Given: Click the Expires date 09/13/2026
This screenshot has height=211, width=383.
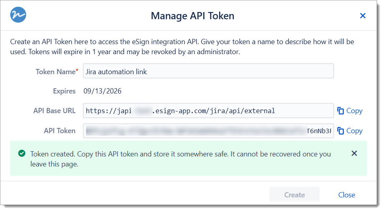Looking at the screenshot, I should [x=102, y=91].
